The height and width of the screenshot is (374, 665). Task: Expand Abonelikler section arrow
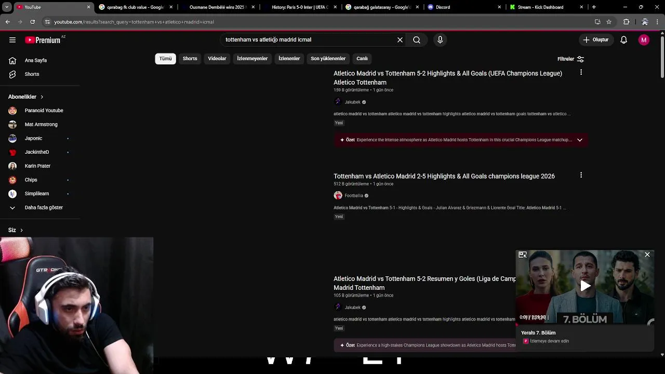point(42,97)
